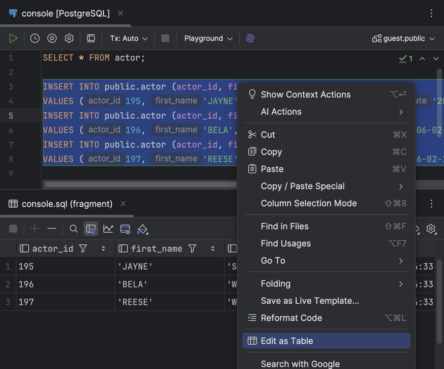This screenshot has height=369, width=444.
Task: Select Edit as Table from the menu
Action: pos(287,341)
